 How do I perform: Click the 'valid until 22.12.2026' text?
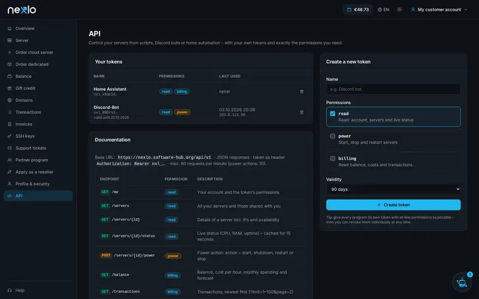point(111,117)
